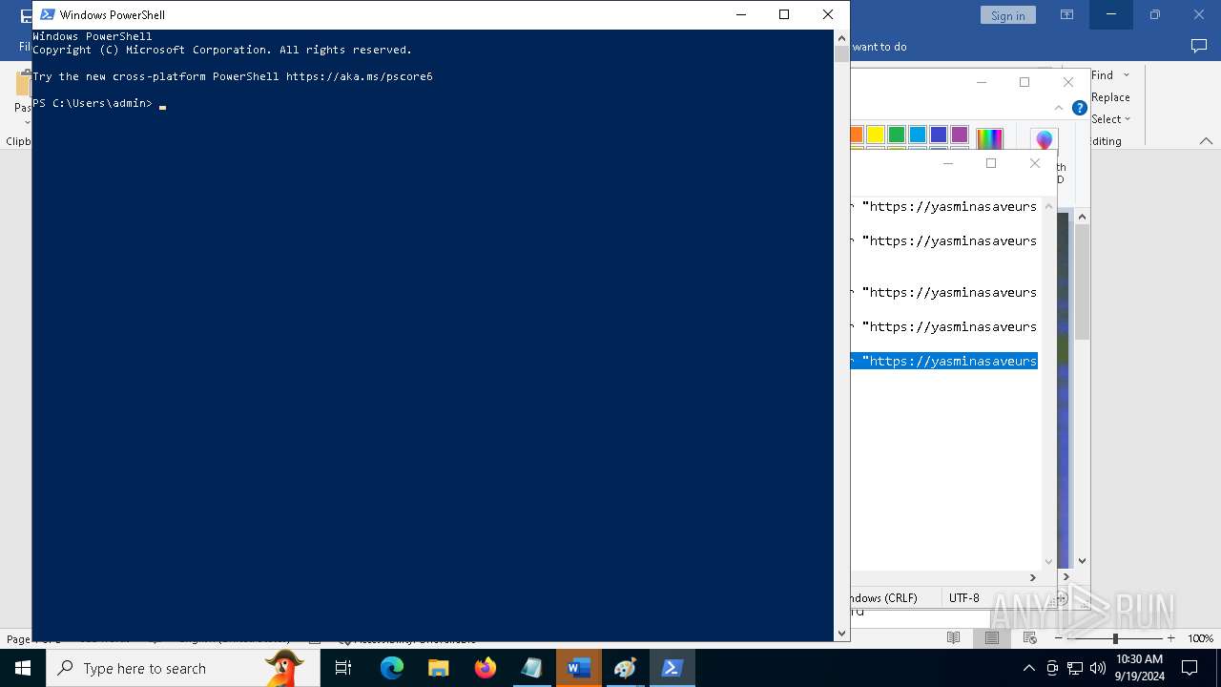1221x687 pixels.
Task: Click the PowerShell command prompt line
Action: point(100,103)
